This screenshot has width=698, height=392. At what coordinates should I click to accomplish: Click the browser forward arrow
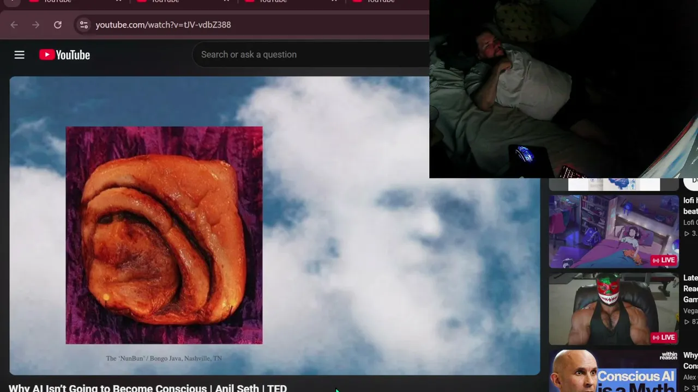point(36,24)
